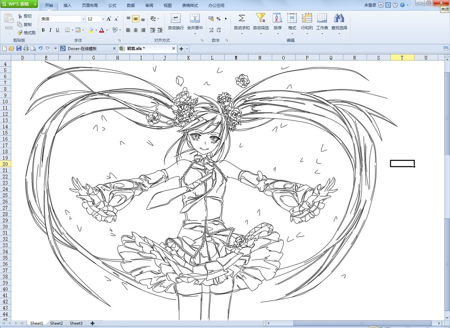Open Print Preview magnifier page icon
Image resolution: width=450 pixels, height=328 pixels.
coord(33,48)
